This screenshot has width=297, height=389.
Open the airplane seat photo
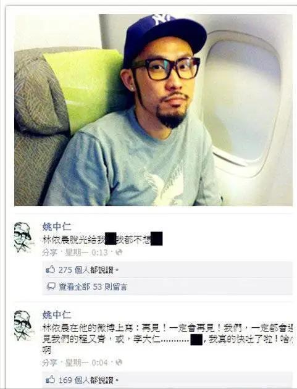coord(153,110)
